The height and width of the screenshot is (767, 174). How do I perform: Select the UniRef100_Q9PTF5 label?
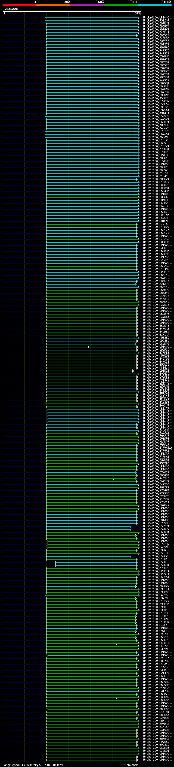pyautogui.click(x=156, y=658)
